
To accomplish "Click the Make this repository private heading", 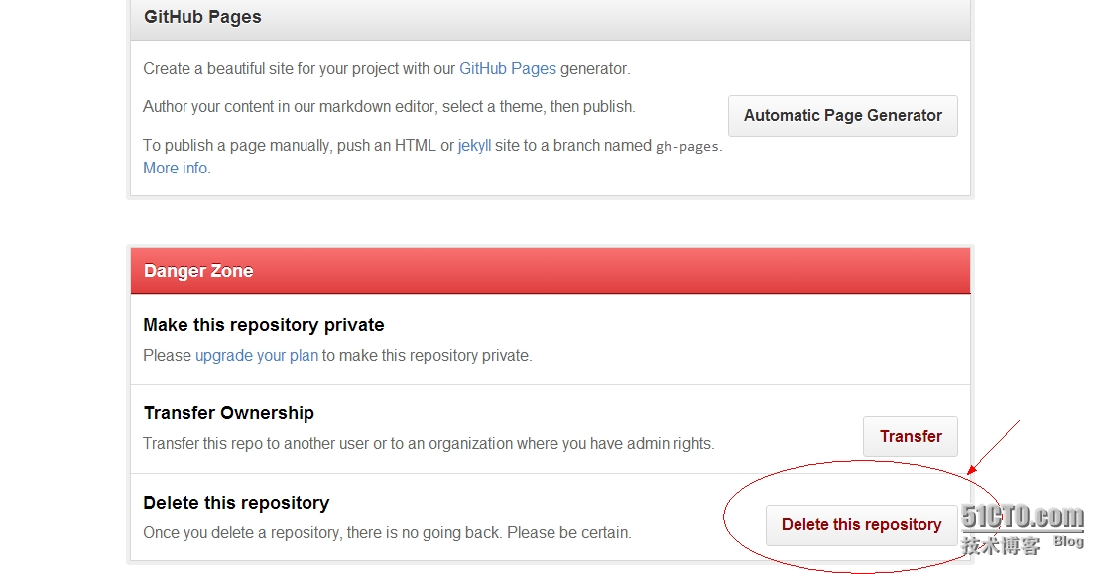I will pyautogui.click(x=264, y=325).
